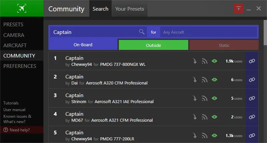Screen dimensions: 267x143
Task: Click the link icon on the first result
Action: (x=252, y=61)
